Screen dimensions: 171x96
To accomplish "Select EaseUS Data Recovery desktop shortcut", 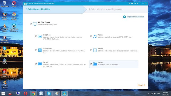I will (14, 28).
